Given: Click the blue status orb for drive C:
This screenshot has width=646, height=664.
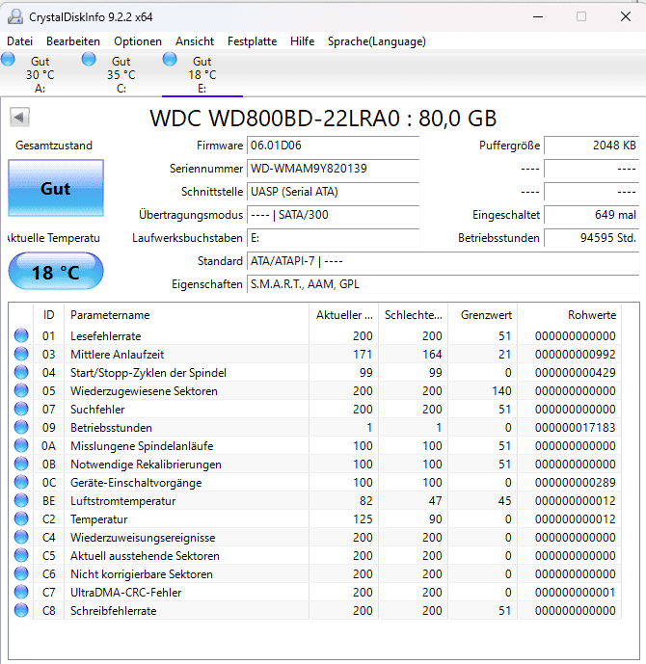Looking at the screenshot, I should (x=89, y=59).
